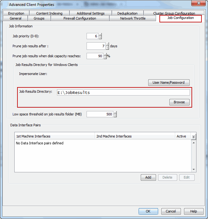Open the Firewall Configuration tab
Viewport: 208px width, 219px height.
pyautogui.click(x=80, y=18)
